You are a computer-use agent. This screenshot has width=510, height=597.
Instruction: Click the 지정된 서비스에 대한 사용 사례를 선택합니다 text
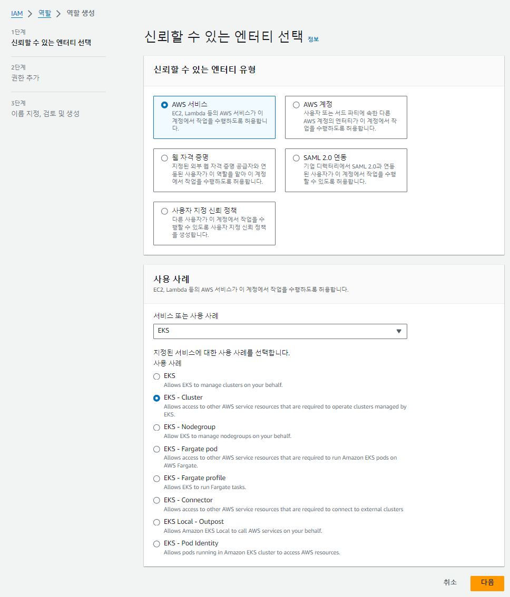tap(221, 353)
